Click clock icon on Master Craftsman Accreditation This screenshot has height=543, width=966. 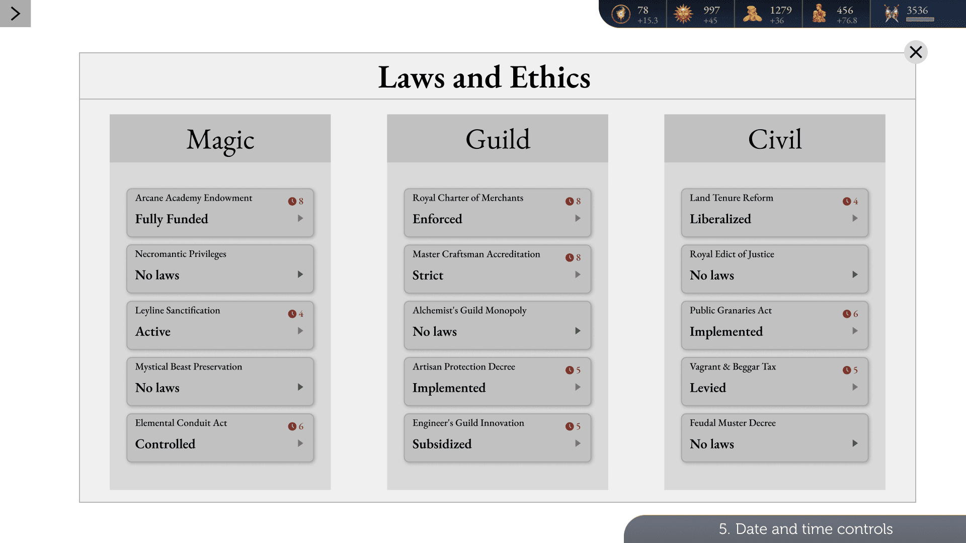coord(569,257)
